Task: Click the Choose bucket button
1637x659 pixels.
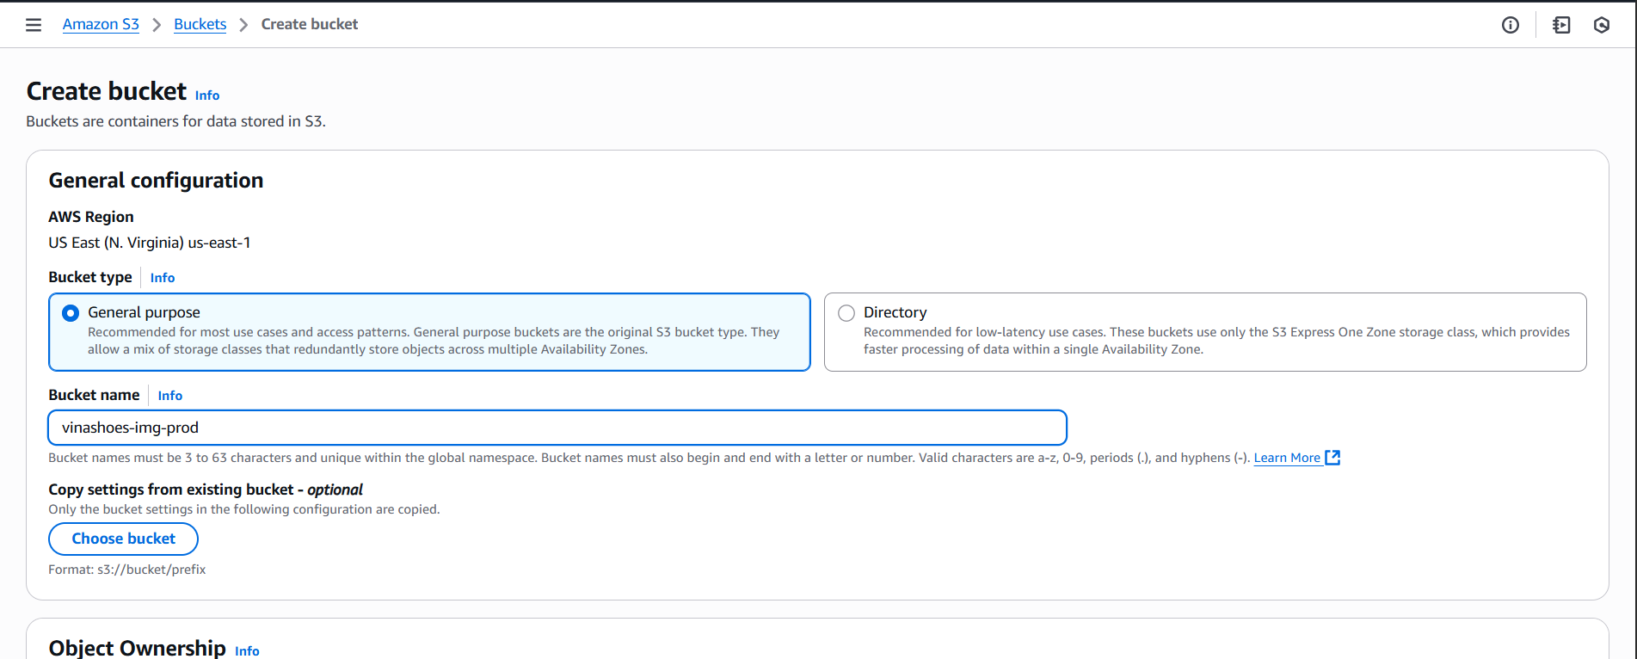Action: pyautogui.click(x=123, y=539)
